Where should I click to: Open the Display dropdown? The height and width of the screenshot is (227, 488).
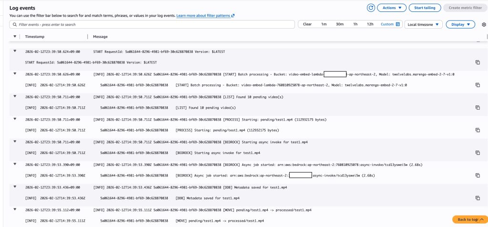pos(460,24)
